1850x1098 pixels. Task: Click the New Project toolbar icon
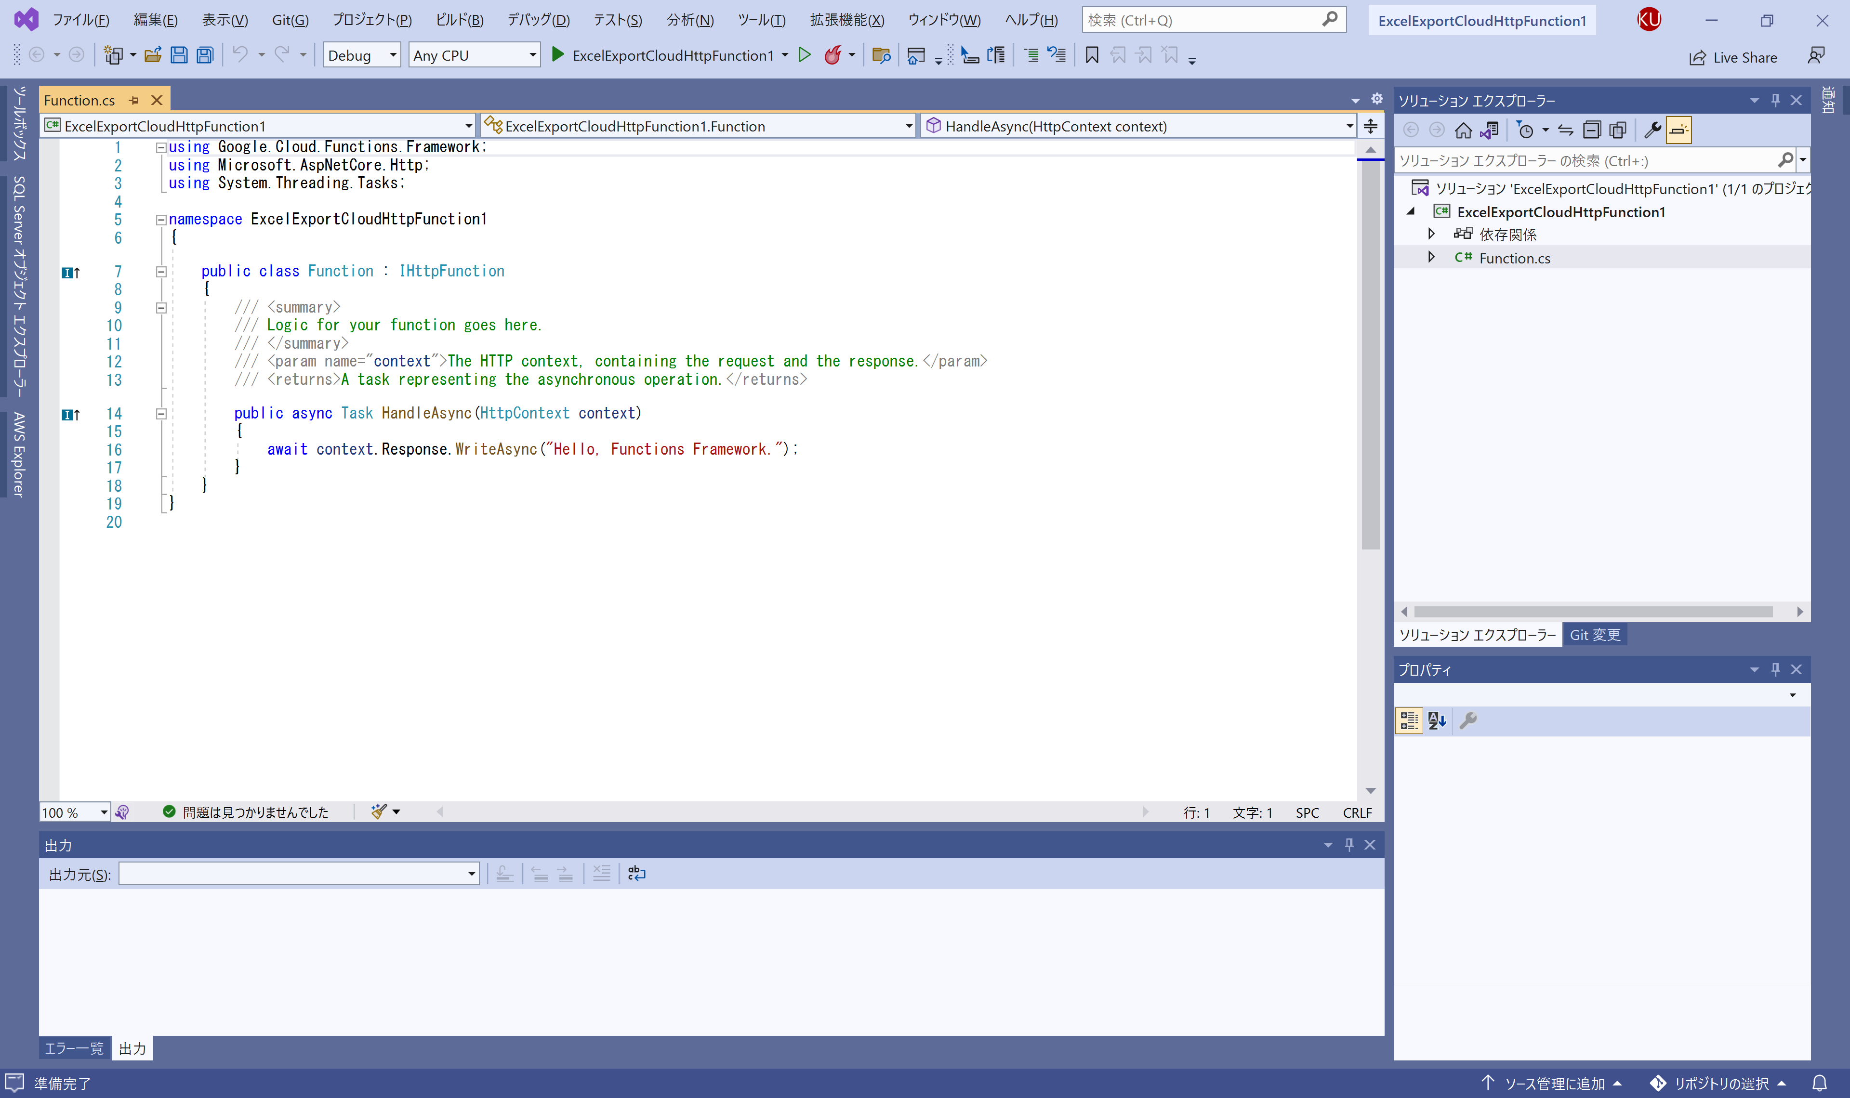coord(113,55)
